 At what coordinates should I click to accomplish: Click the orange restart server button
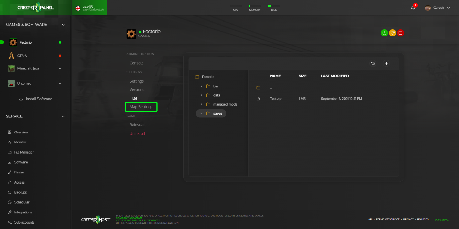click(x=392, y=33)
